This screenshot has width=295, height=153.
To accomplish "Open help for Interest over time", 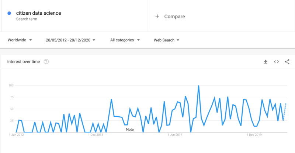I will coord(46,62).
